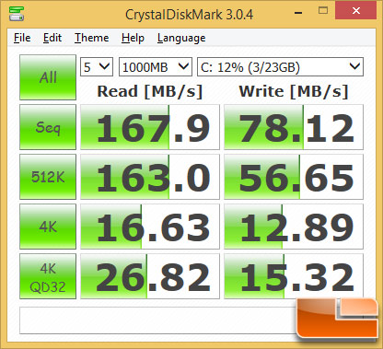383x349 pixels.
Task: Close the CrystalDiskMark window
Action: click(x=356, y=11)
